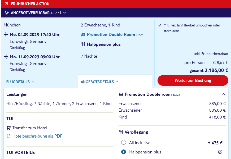Image resolution: width=231 pixels, height=159 pixels.
Task: Select the Halbpension plus radio button
Action: [x=123, y=152]
